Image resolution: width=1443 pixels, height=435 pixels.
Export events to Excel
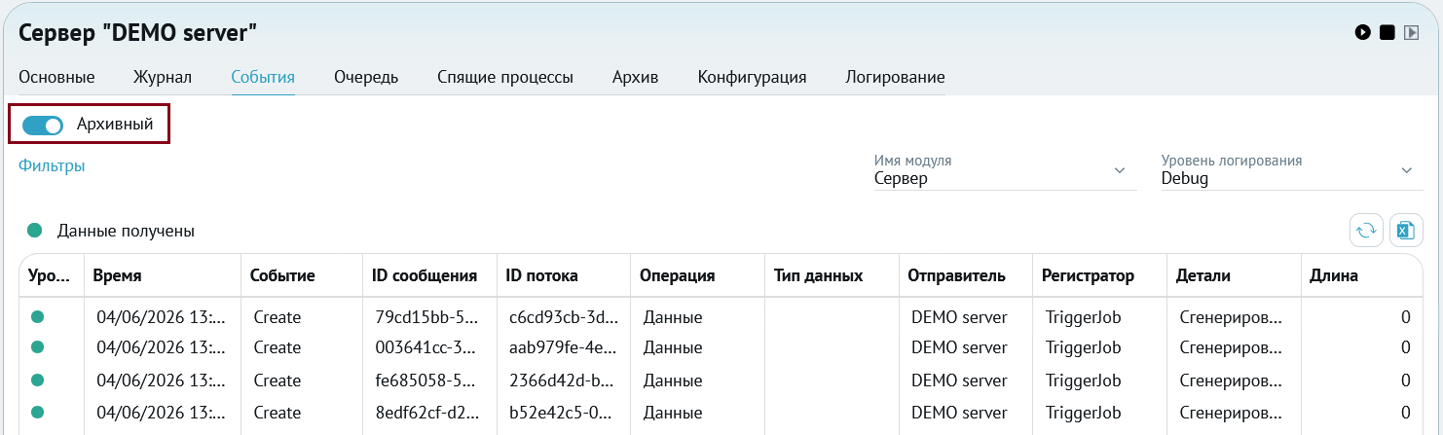pyautogui.click(x=1406, y=230)
